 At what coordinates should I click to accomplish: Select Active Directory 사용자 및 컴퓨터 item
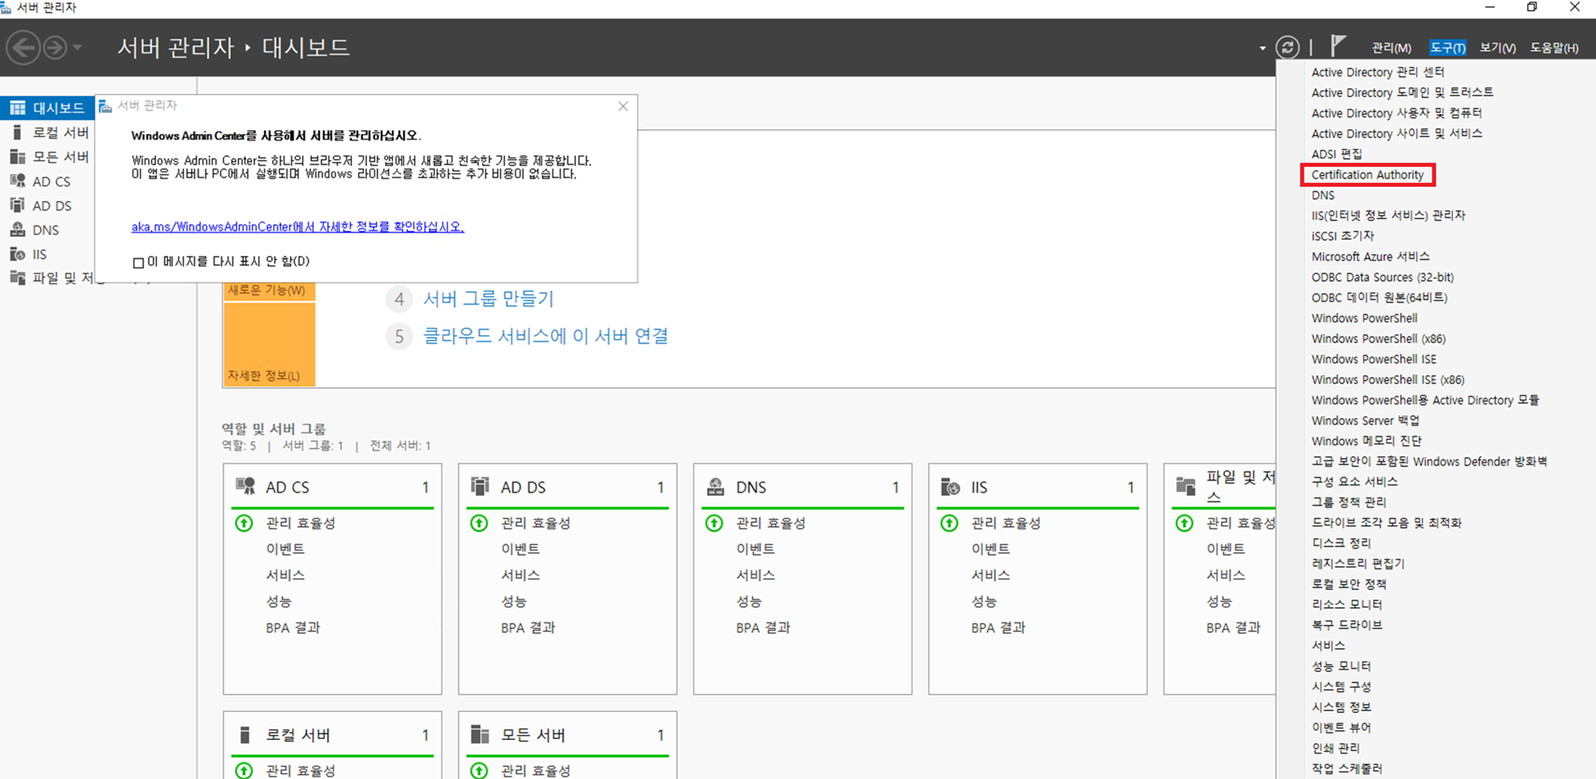1396,113
